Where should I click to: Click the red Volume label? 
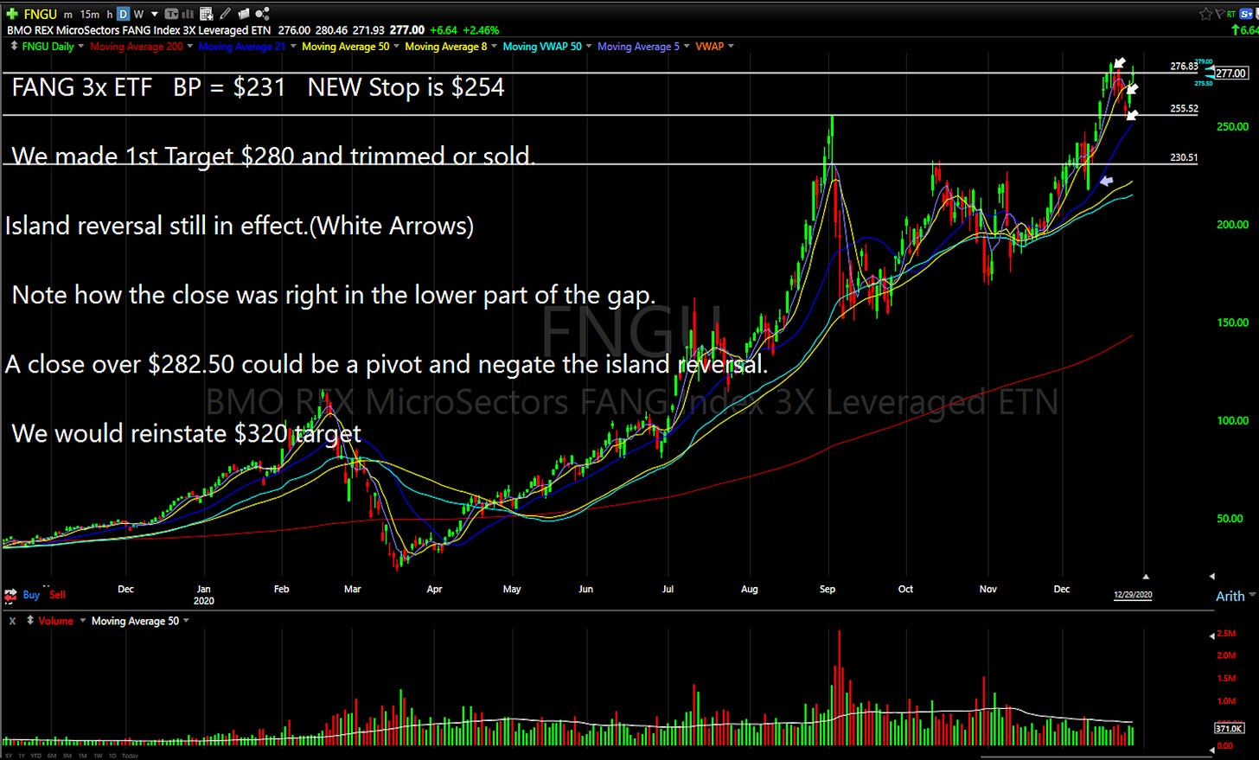coord(56,621)
